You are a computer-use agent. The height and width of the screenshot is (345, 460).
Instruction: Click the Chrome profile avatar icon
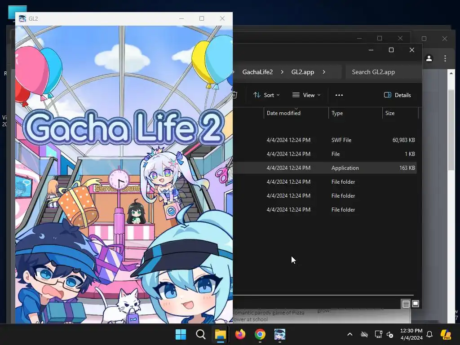(x=429, y=58)
